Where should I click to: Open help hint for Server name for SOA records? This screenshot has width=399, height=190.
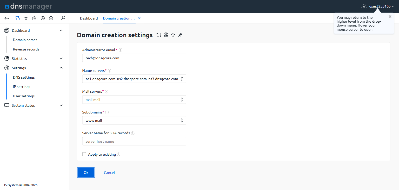coord(133,133)
